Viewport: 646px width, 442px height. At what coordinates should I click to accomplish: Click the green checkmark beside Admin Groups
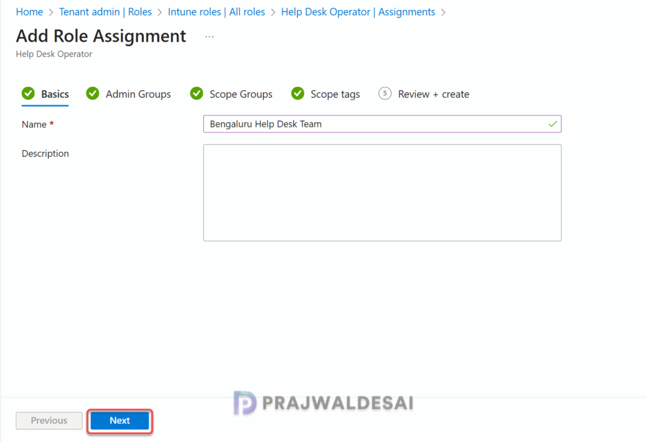pyautogui.click(x=93, y=93)
